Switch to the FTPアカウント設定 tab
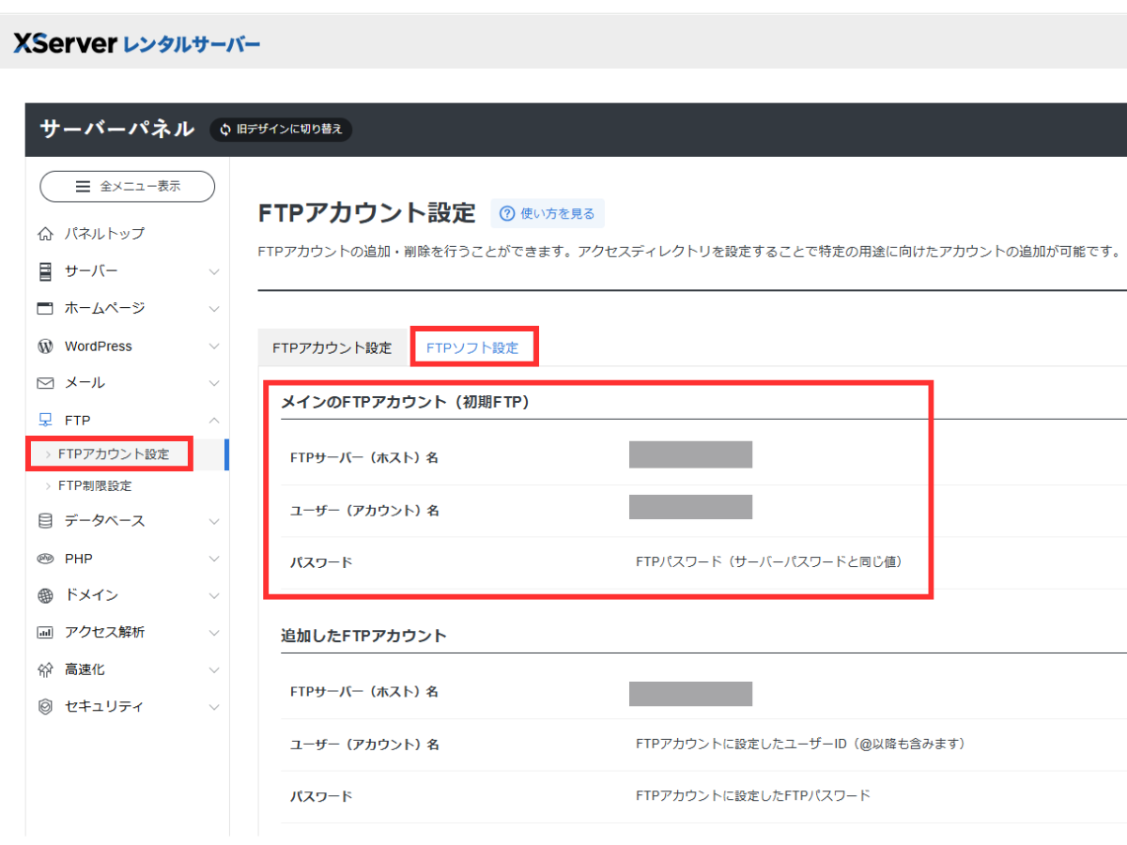 pyautogui.click(x=332, y=347)
